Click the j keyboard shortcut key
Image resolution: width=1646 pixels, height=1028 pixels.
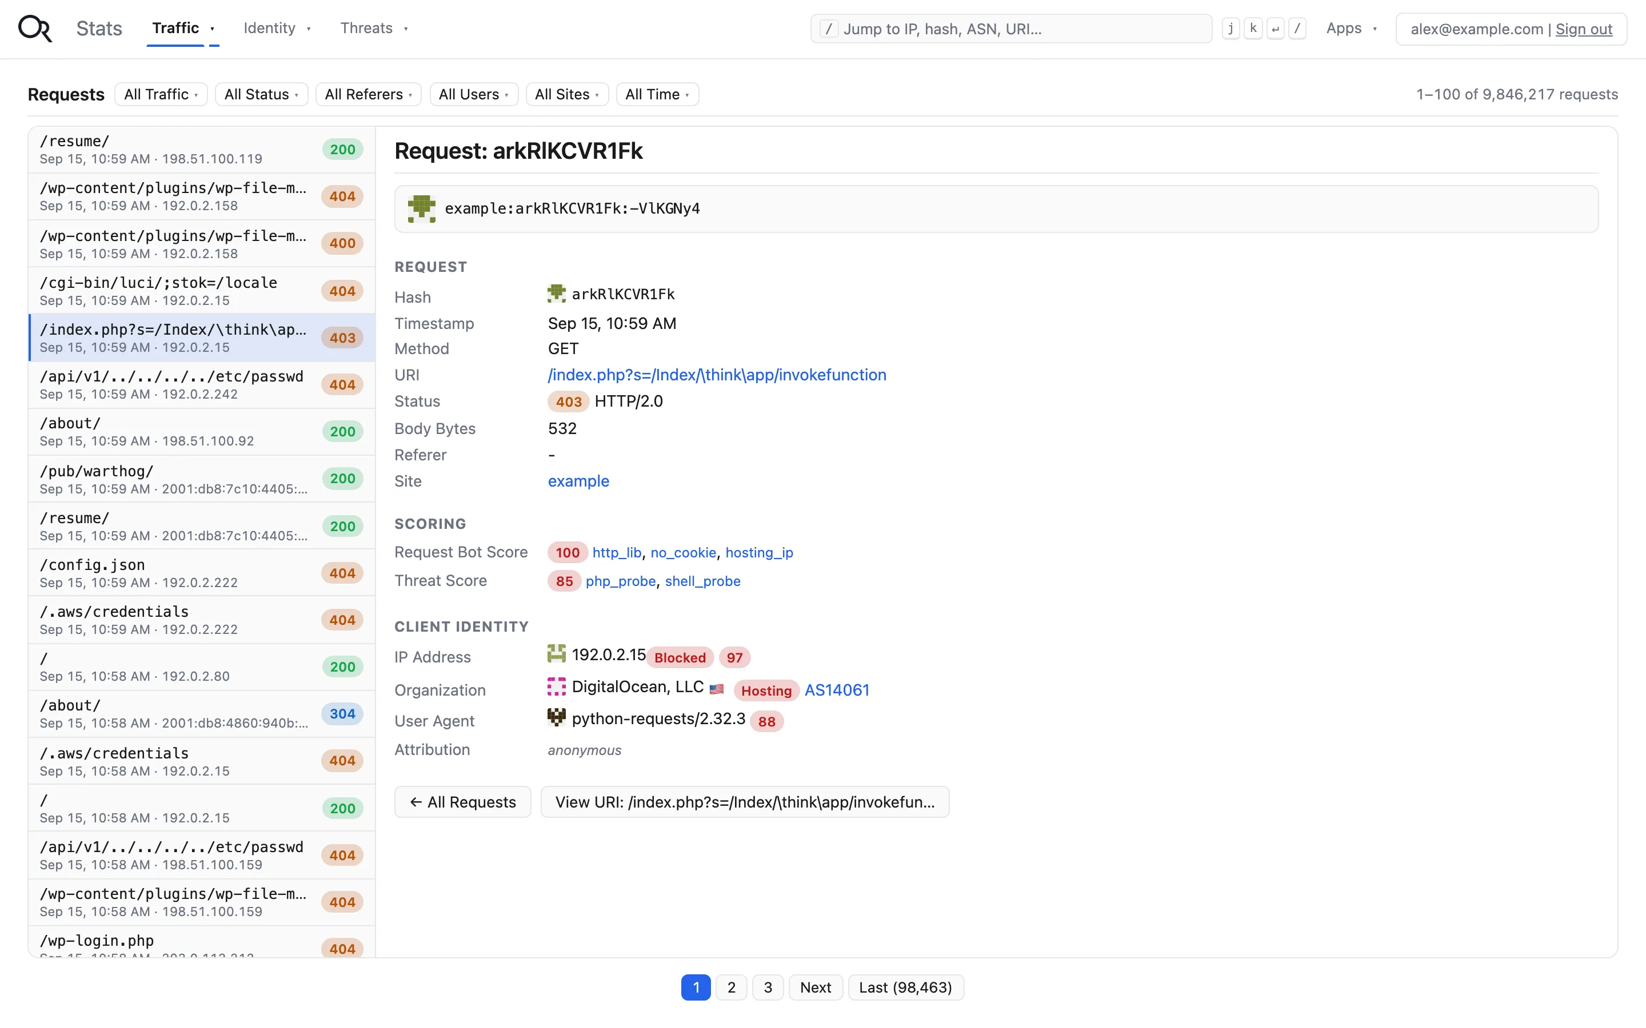tap(1230, 29)
